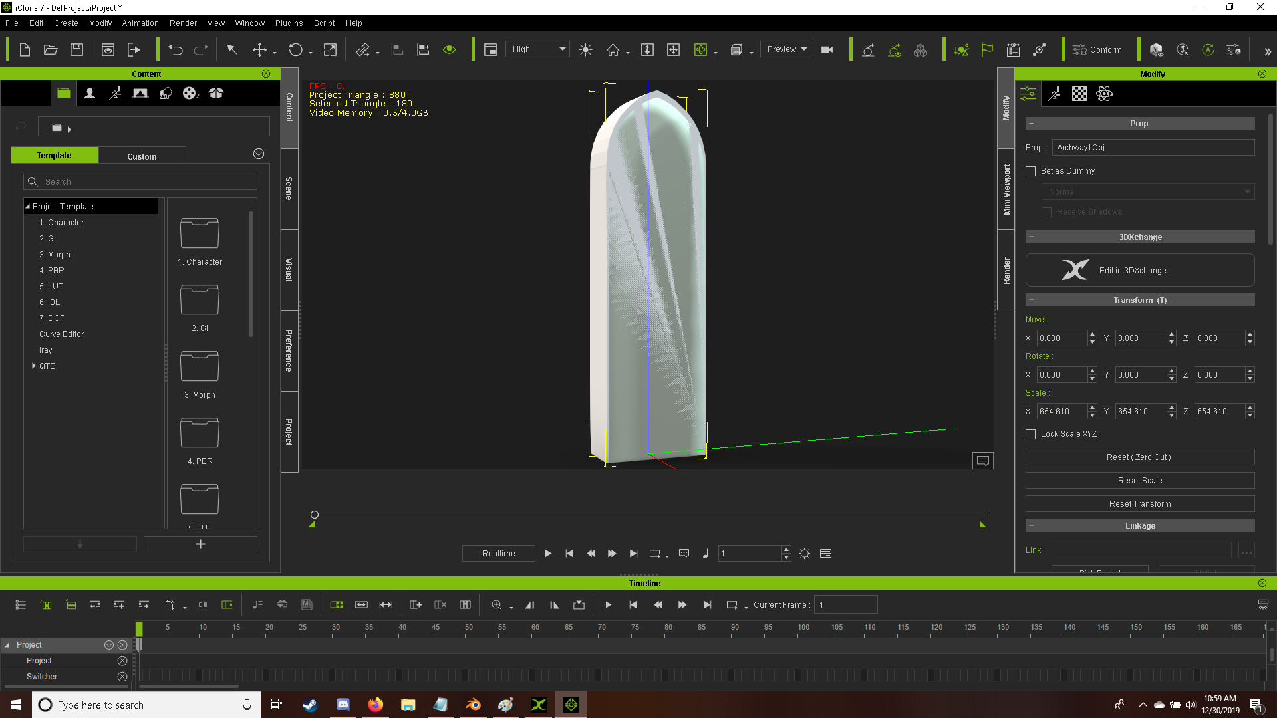Click the Redo arrow icon
The image size is (1277, 718).
[x=200, y=50]
